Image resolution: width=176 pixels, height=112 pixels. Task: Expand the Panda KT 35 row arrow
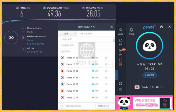[109, 78]
